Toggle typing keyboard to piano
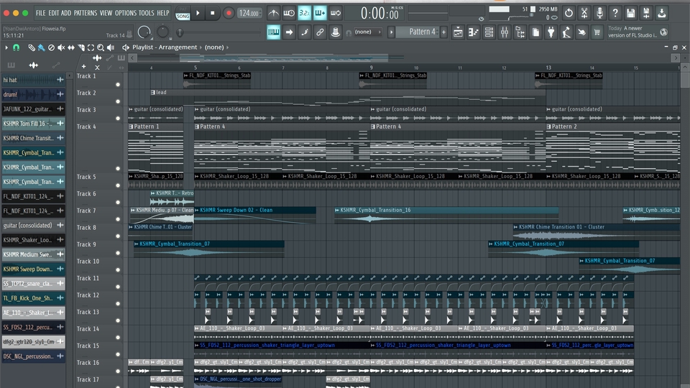This screenshot has width=690, height=388. tap(273, 32)
